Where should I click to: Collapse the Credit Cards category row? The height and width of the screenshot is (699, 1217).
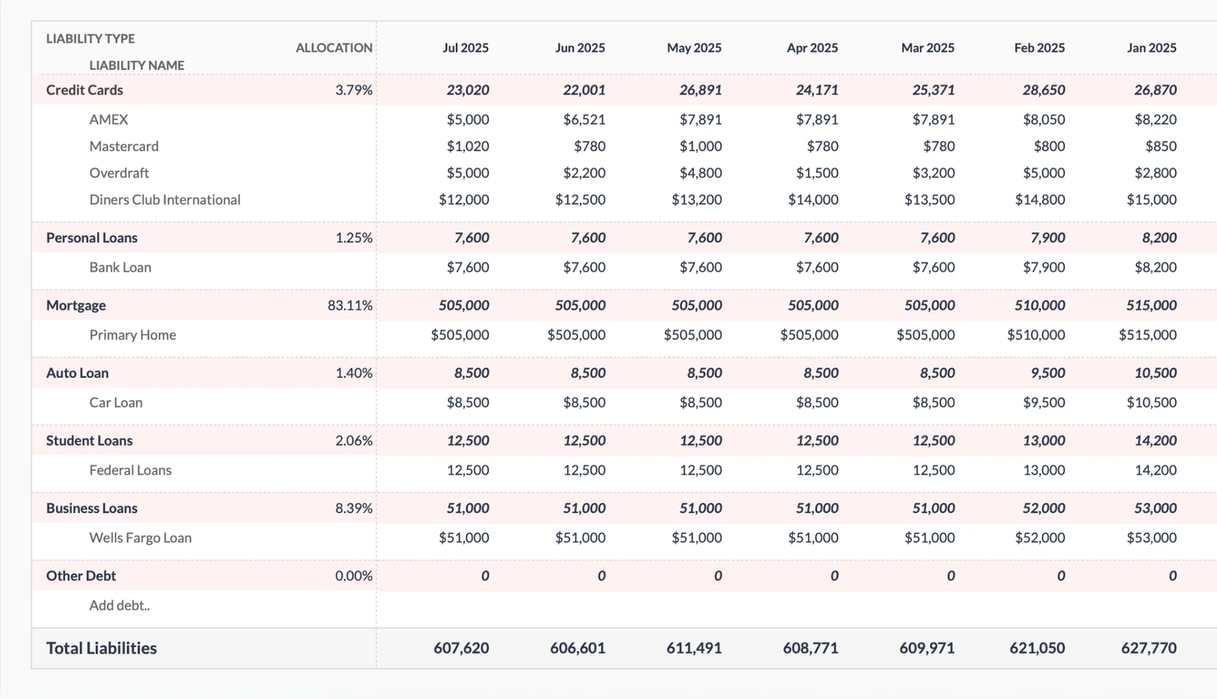click(x=84, y=90)
